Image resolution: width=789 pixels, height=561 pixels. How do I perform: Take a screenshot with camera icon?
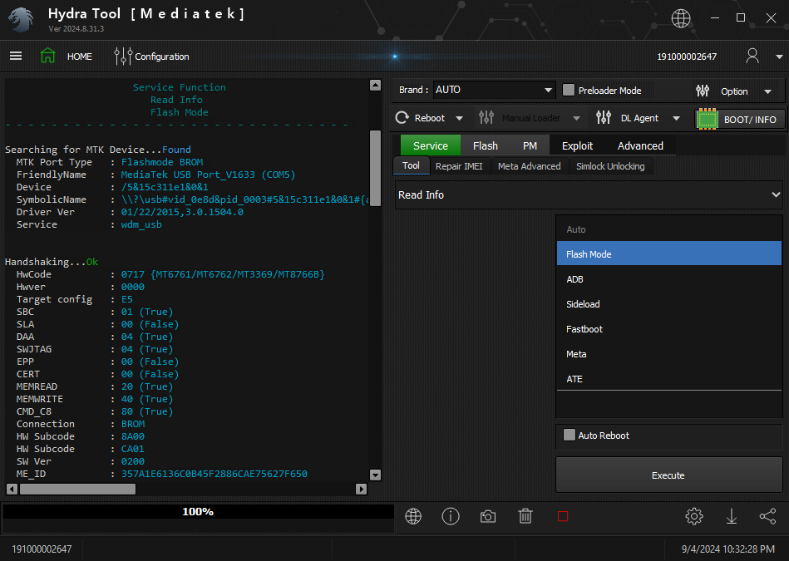[x=487, y=517]
